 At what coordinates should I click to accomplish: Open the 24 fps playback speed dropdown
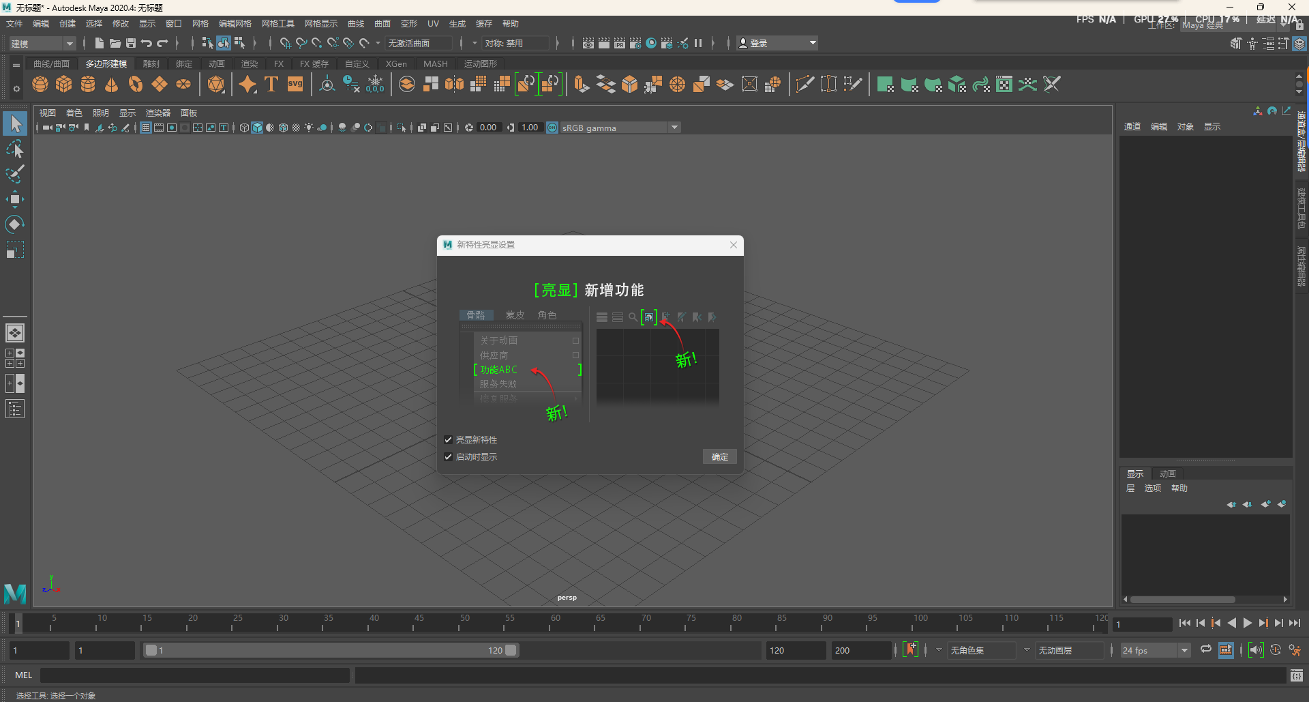tap(1185, 650)
